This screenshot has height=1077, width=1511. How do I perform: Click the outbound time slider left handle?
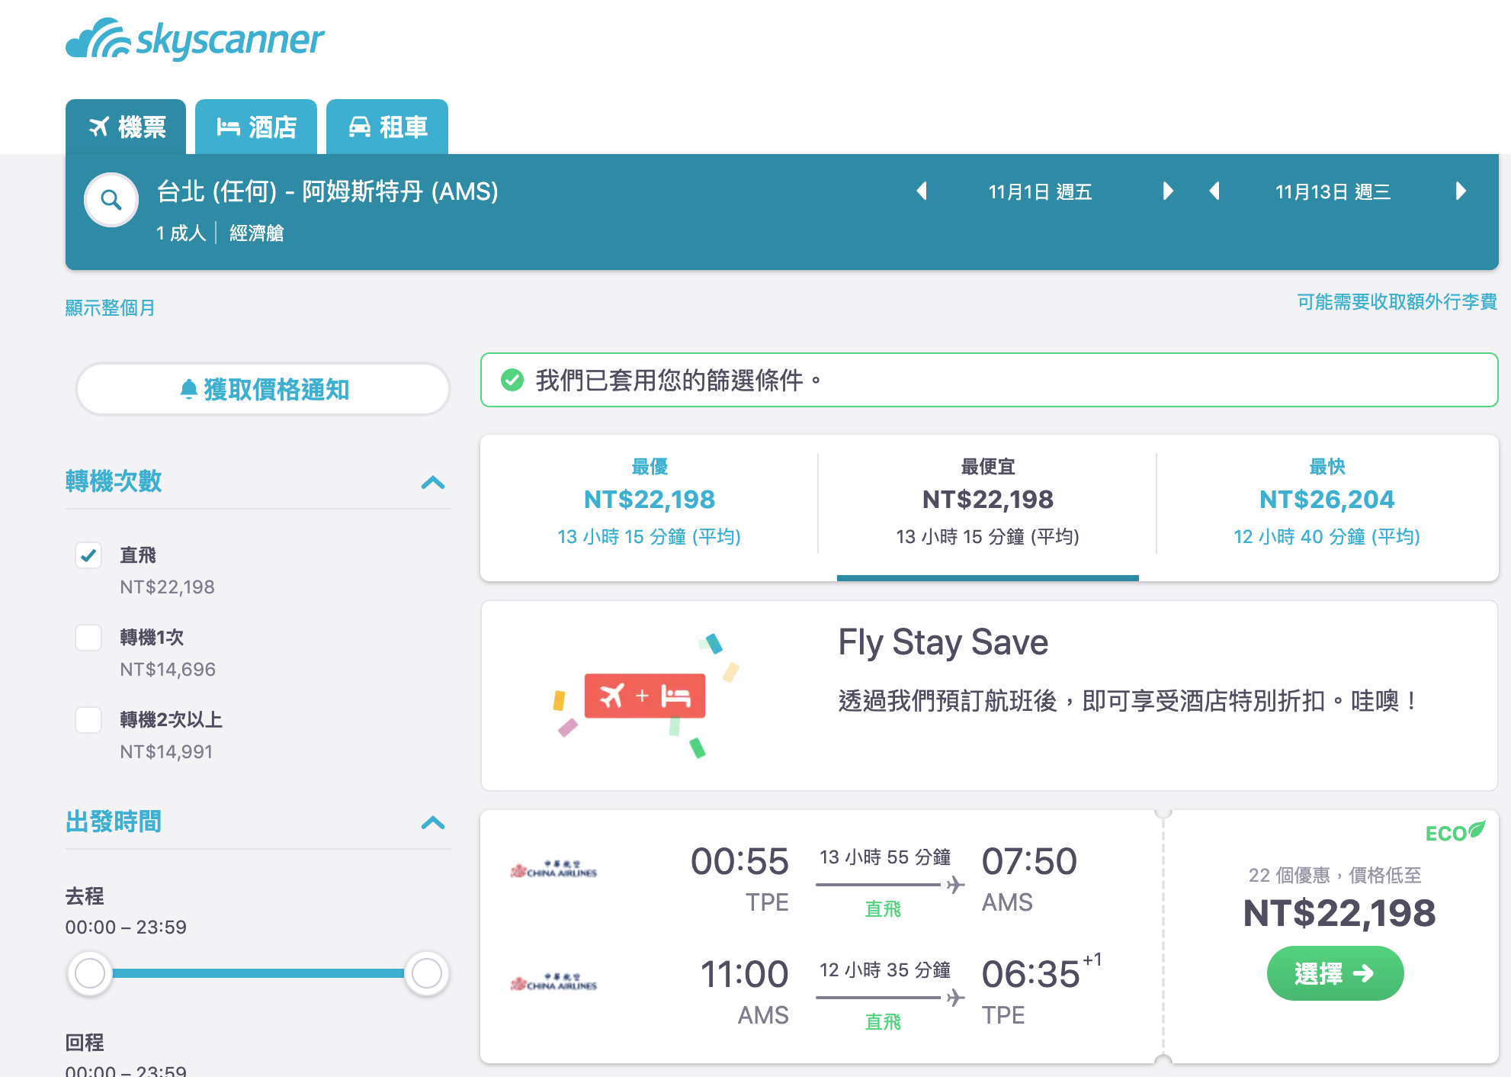pos(90,973)
